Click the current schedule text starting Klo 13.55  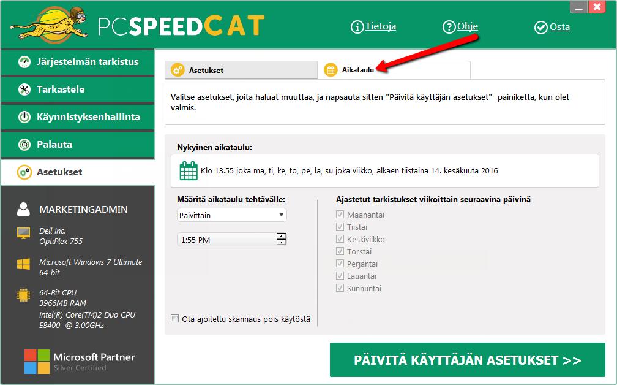[349, 171]
